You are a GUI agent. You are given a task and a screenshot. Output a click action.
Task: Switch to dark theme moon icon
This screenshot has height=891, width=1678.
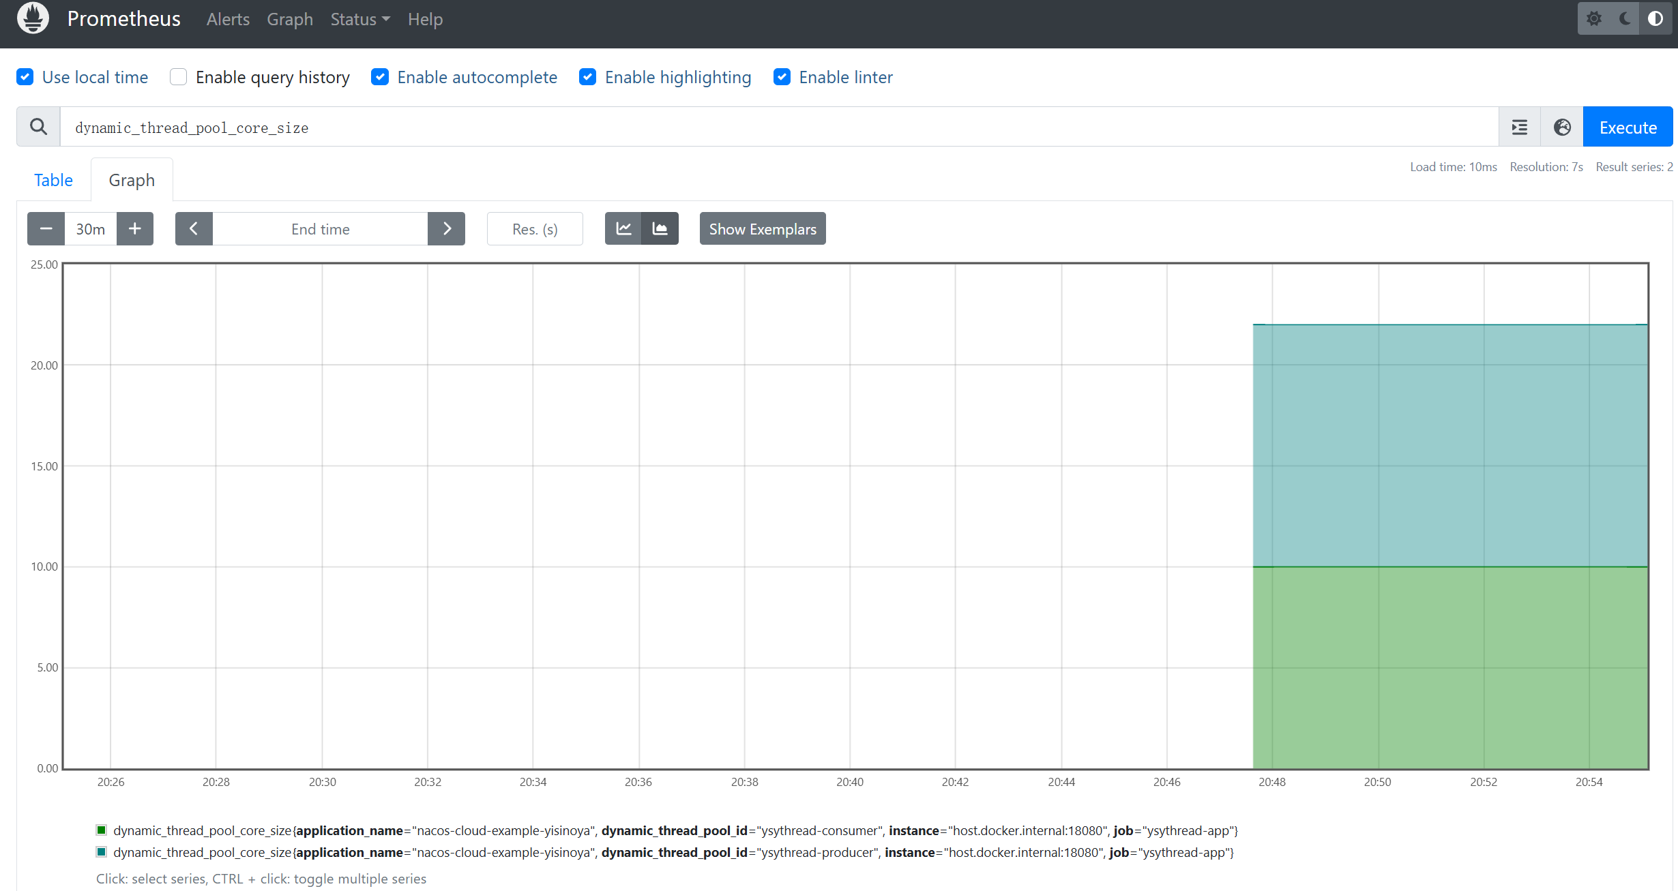point(1625,18)
